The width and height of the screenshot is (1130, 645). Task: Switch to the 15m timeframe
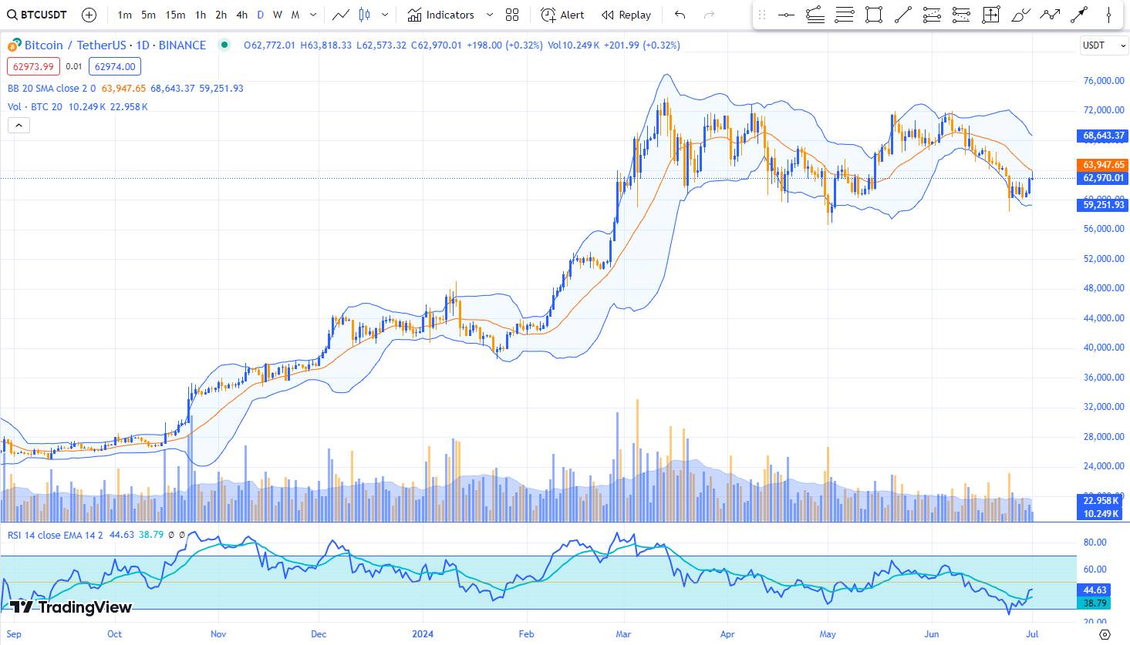click(x=175, y=15)
